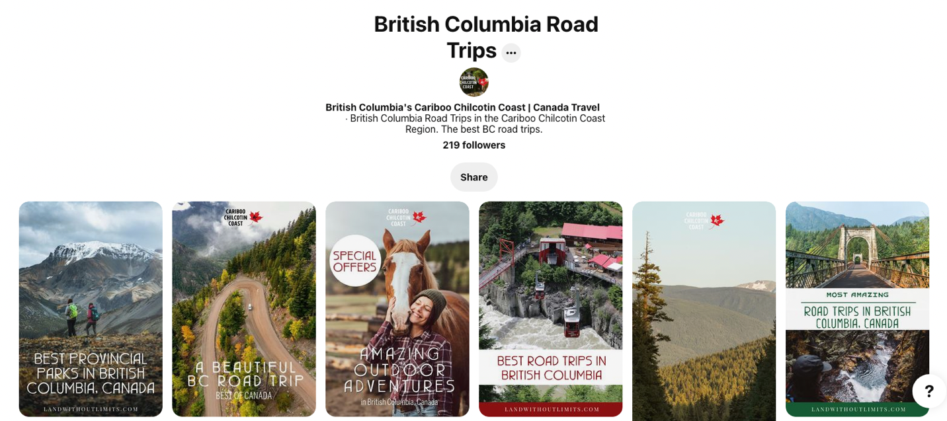Click landwithoutlimits.com footer on red road trips pin
This screenshot has width=947, height=421.
tap(551, 409)
